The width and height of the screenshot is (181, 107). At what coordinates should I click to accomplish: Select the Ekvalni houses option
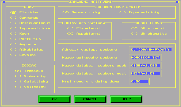point(23,55)
